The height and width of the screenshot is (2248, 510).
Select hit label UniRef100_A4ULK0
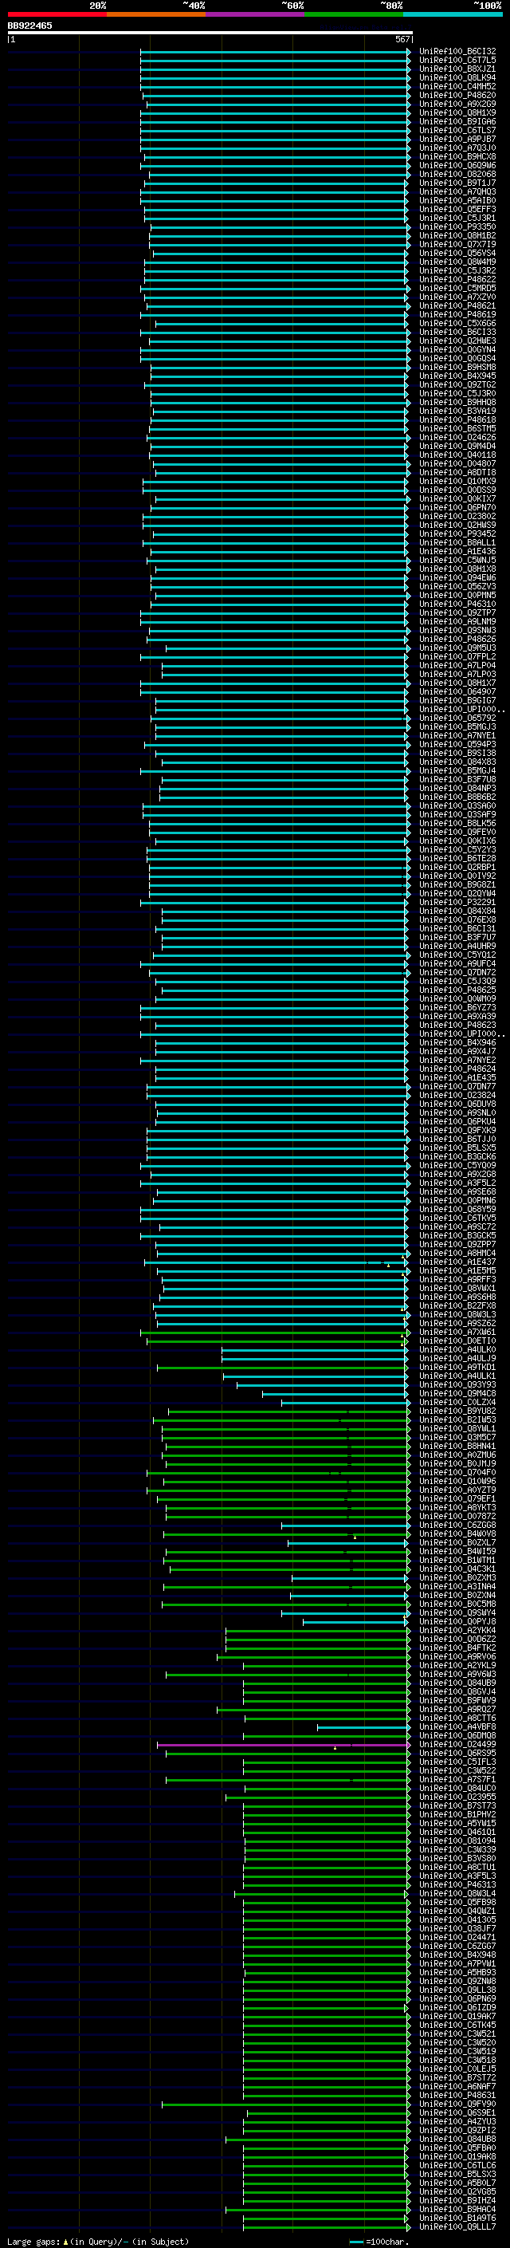point(457,1350)
